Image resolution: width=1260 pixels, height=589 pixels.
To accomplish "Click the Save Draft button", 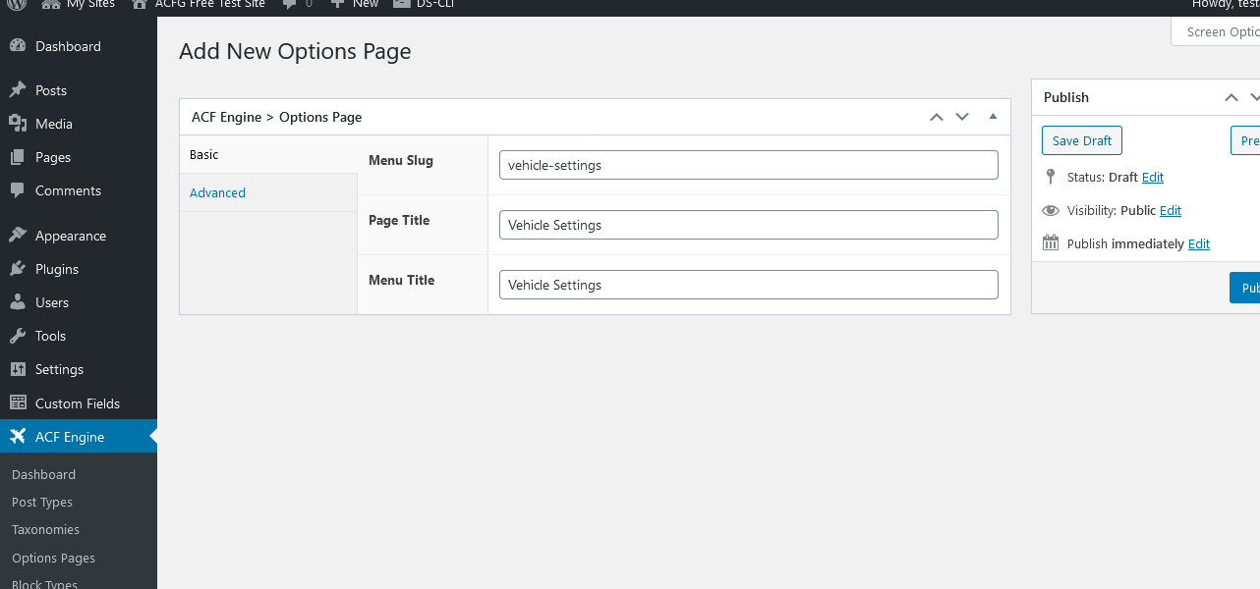I will [x=1082, y=140].
